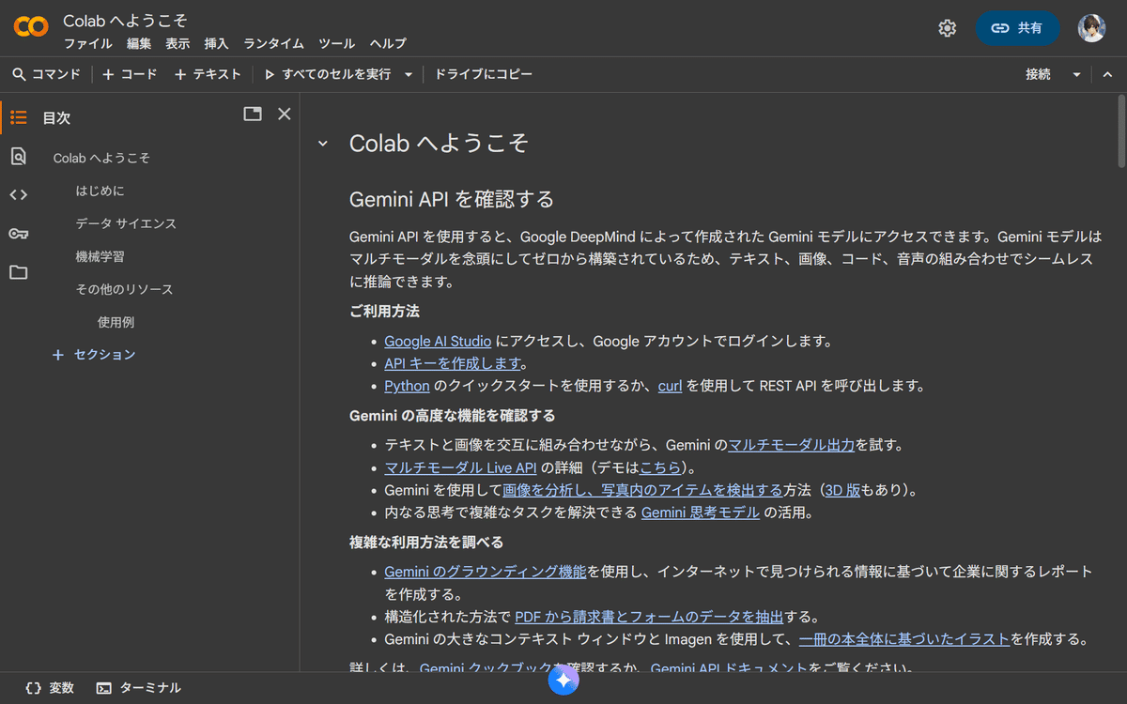
Task: Open Gemini のグラウンディング機能 link
Action: click(x=486, y=572)
